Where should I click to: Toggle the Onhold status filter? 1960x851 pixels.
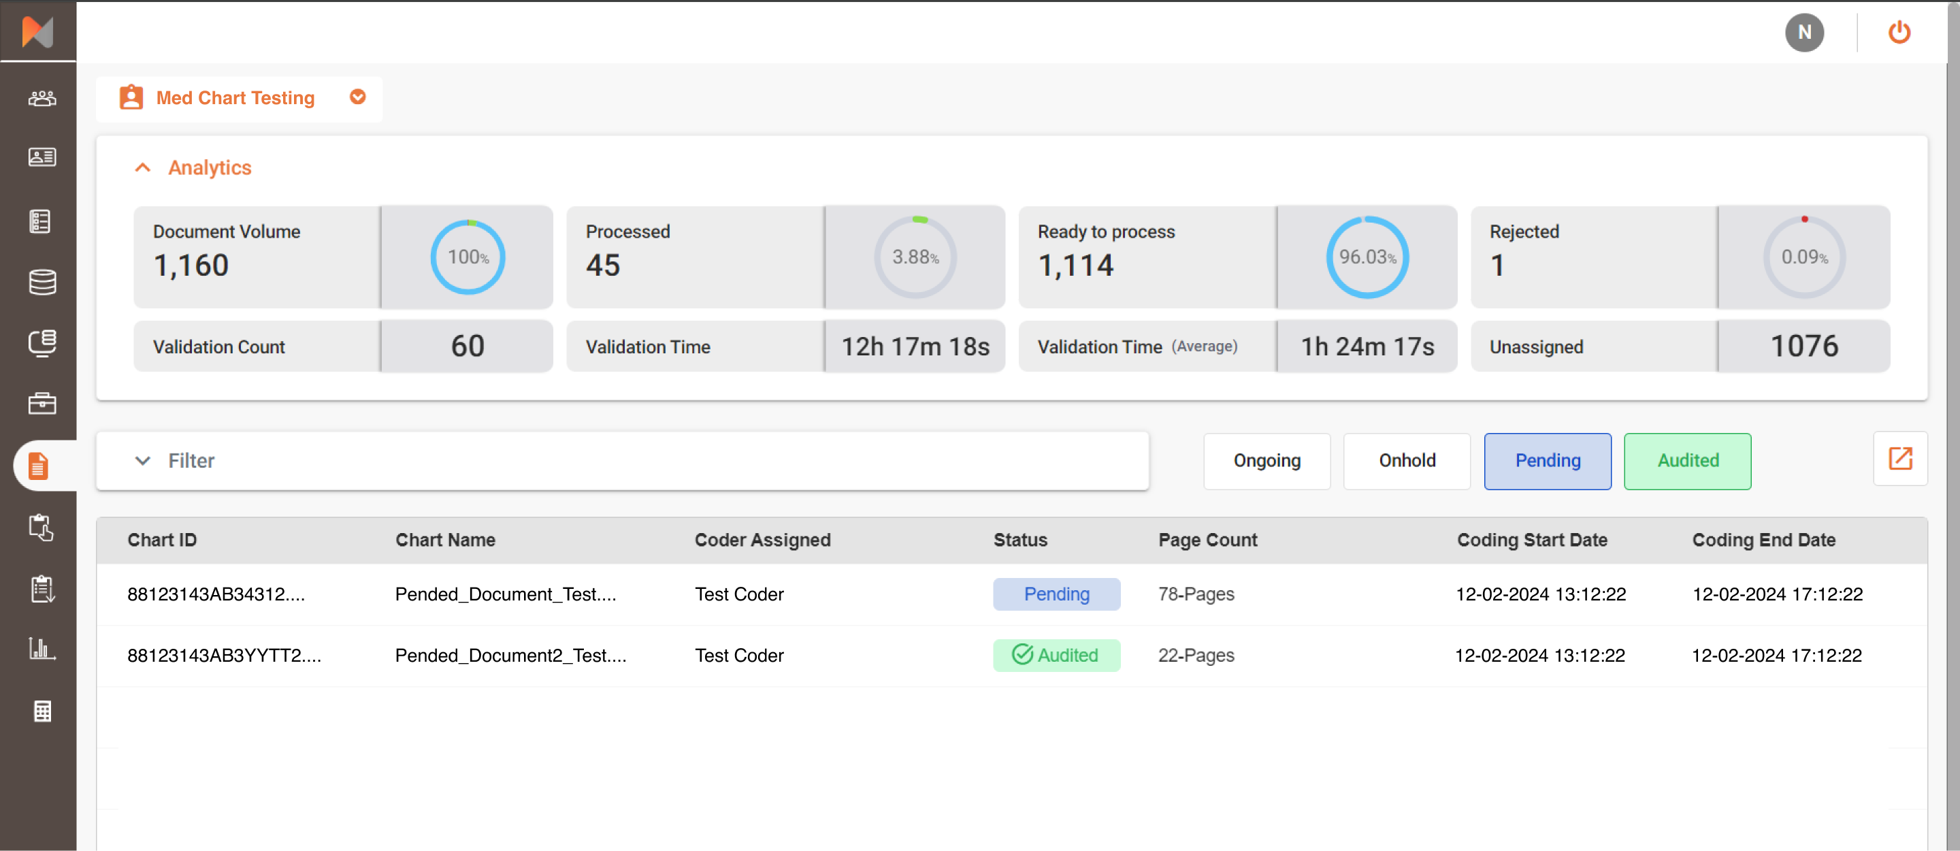[1407, 460]
